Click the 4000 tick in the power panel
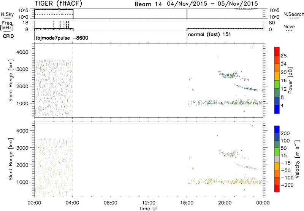 click(x=22, y=52)
